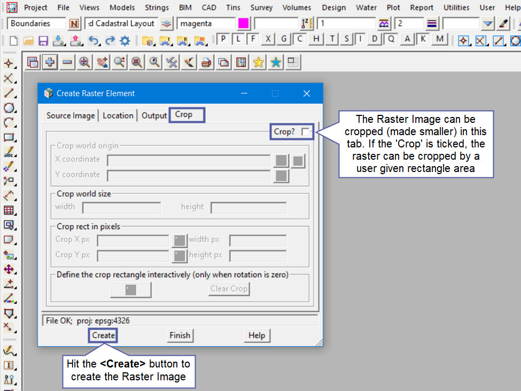Screen dimensions: 521x391
Task: Tick the 'Crop?' checkbox
Action: 305,131
